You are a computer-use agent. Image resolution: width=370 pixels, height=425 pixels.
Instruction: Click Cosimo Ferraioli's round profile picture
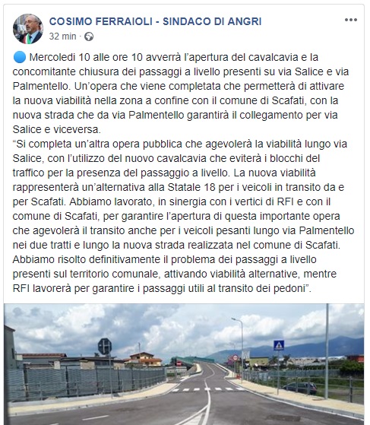point(28,29)
